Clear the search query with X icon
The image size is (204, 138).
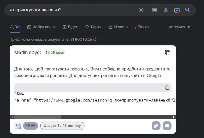click(141, 10)
